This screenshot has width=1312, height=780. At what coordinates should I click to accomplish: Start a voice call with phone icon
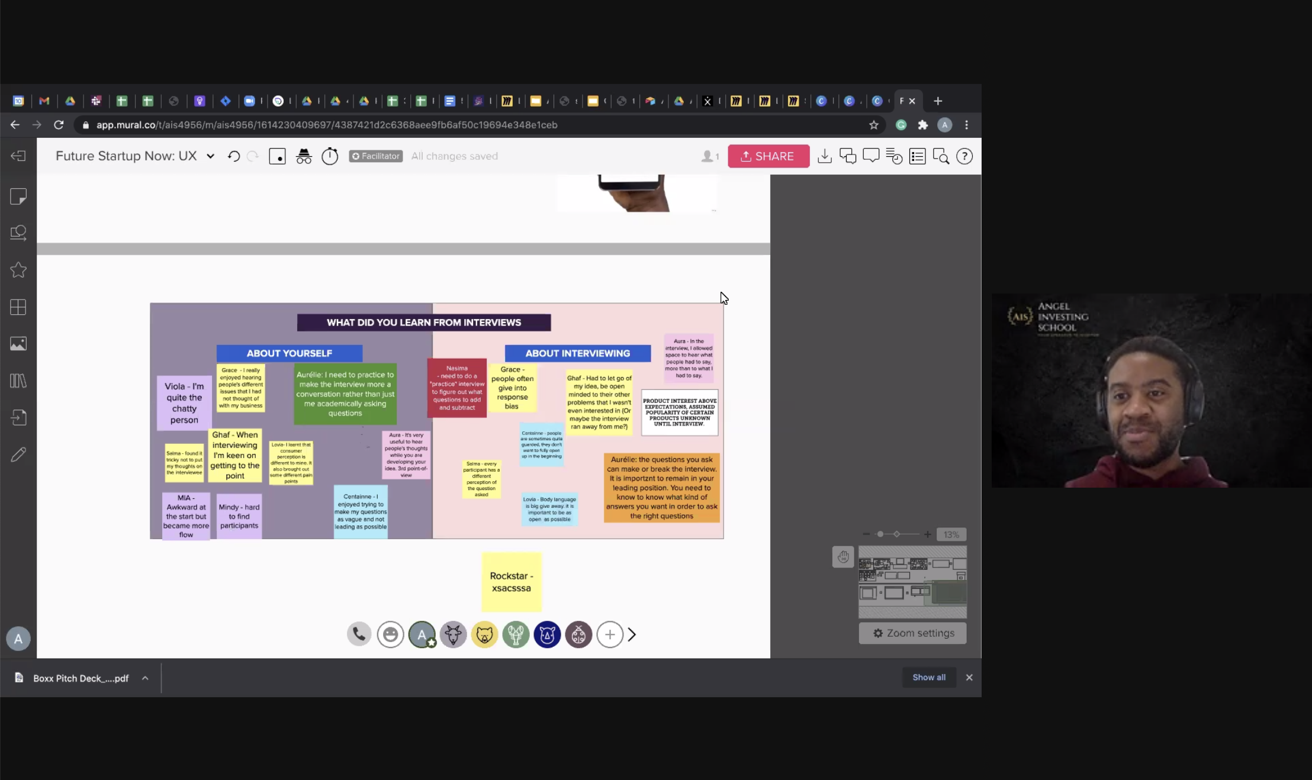[x=359, y=634]
